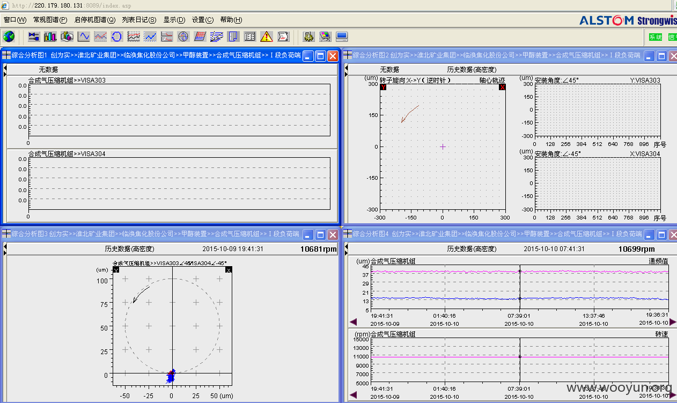Click the 2015-10-10 07:41:31 timestamp in 综合分析图4
677x403 pixels.
click(554, 249)
